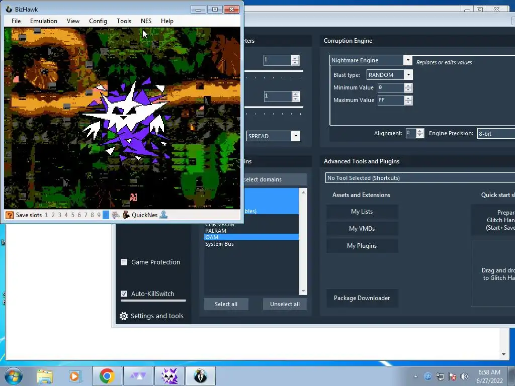Click the QuickNes core icon
This screenshot has height=386, width=515.
tap(126, 215)
